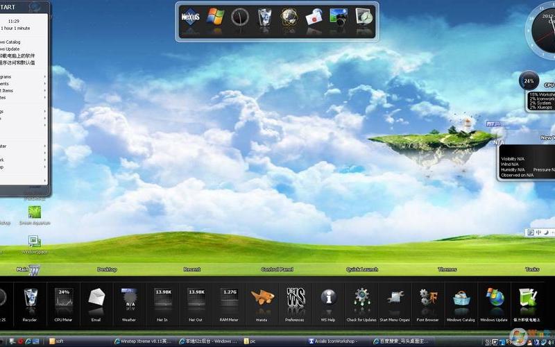Expand the Programs submenu arrow
This screenshot has width=555, height=347.
(x=45, y=77)
